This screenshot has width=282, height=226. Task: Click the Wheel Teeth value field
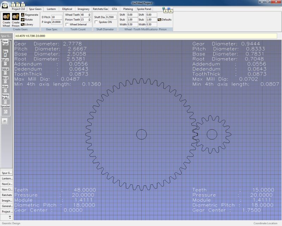(84, 15)
